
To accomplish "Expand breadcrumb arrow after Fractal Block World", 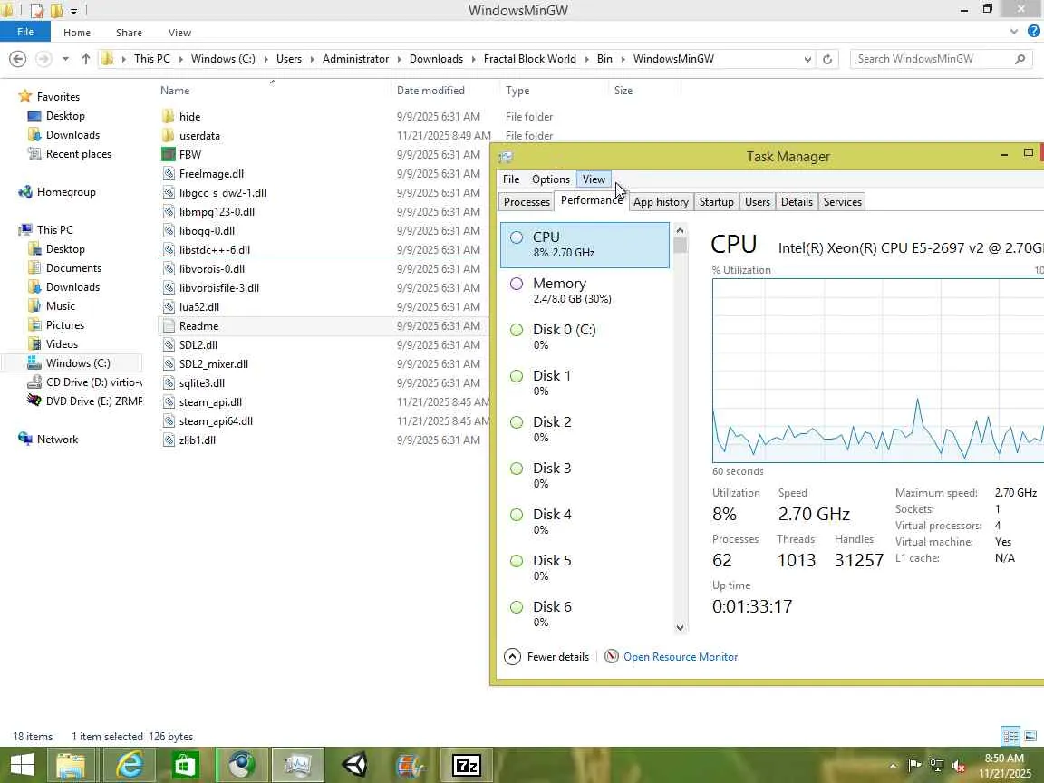I will point(586,59).
